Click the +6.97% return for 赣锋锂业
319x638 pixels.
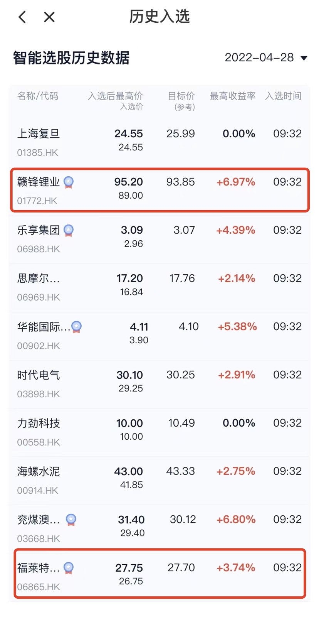click(x=236, y=182)
